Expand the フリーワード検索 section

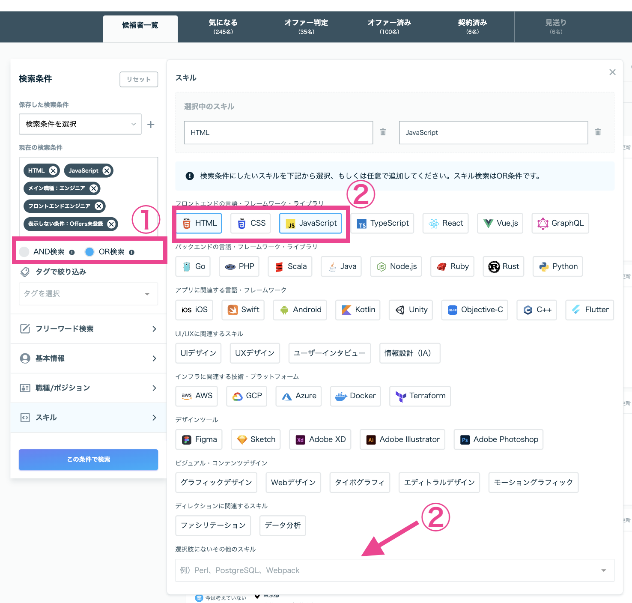click(88, 329)
